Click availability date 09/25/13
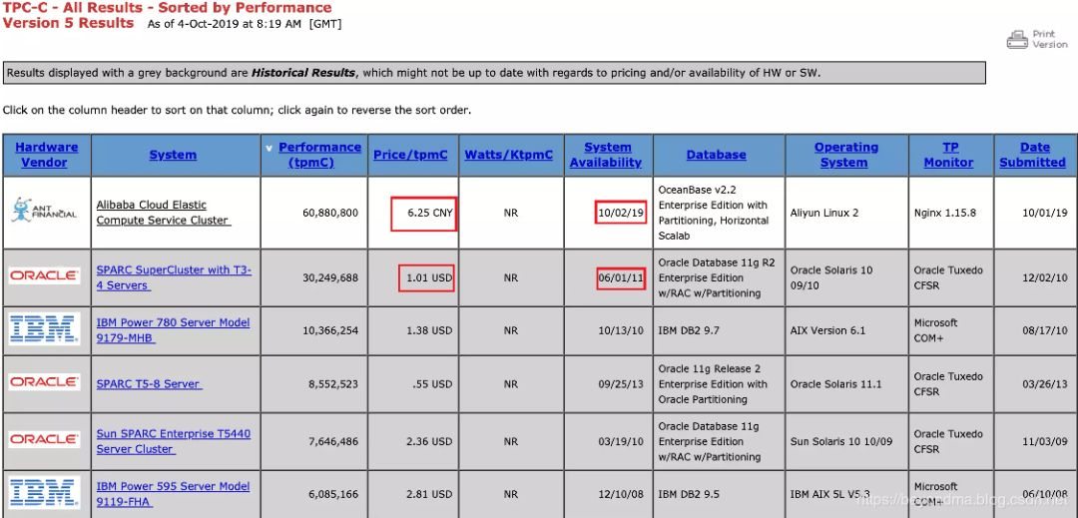Viewport: 1078px width, 518px height. click(621, 384)
